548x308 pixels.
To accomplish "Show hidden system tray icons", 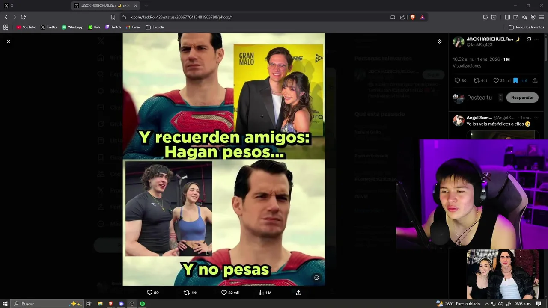I will 487,304.
